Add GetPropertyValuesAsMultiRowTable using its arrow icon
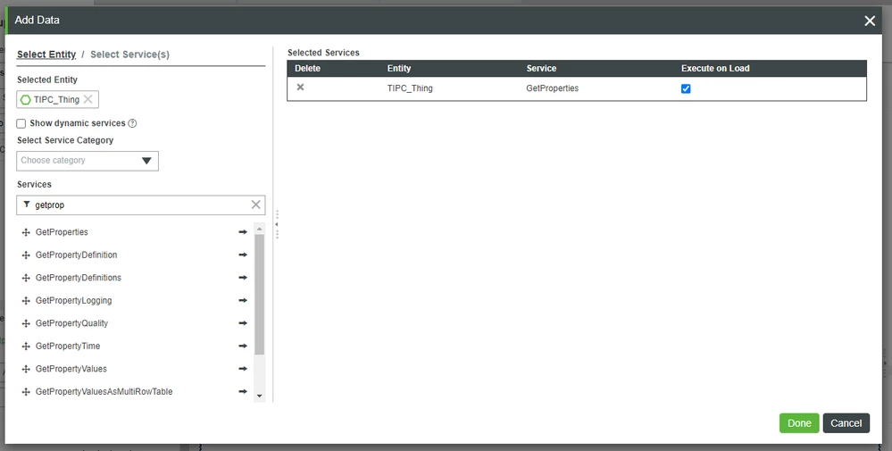 (x=243, y=391)
